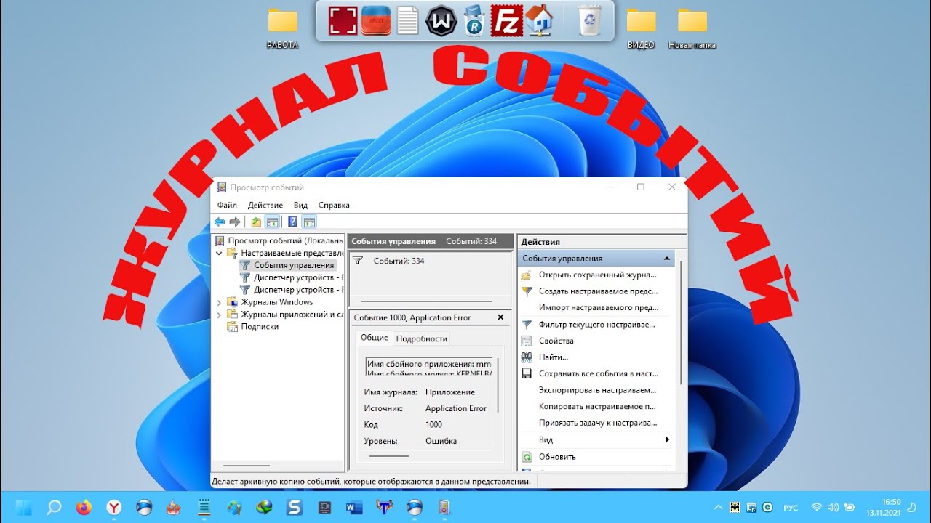The height and width of the screenshot is (523, 931).
Task: Switch to the Общие tab
Action: 375,338
